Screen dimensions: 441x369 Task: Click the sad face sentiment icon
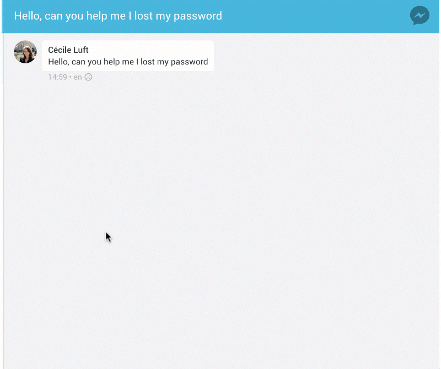coord(88,77)
